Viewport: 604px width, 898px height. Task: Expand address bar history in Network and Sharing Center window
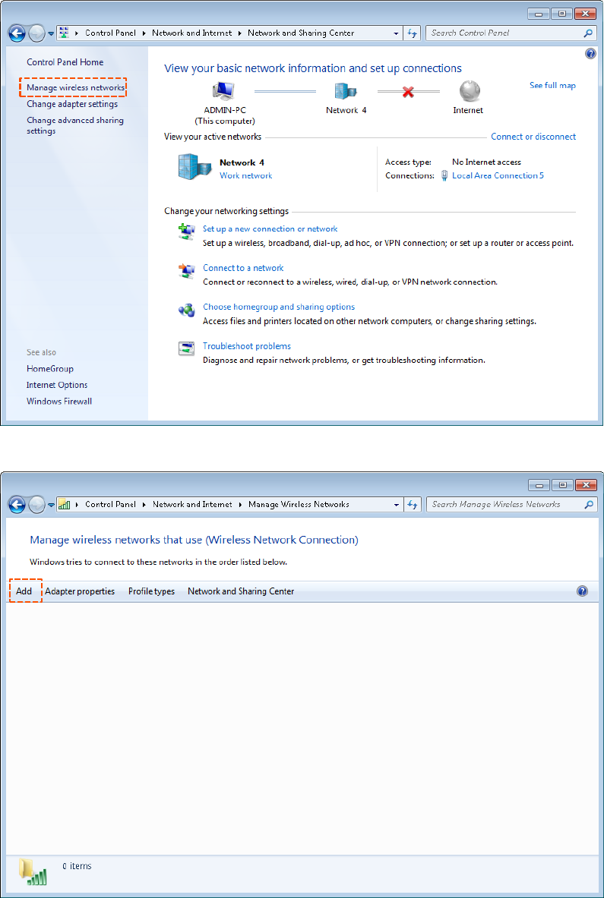396,33
